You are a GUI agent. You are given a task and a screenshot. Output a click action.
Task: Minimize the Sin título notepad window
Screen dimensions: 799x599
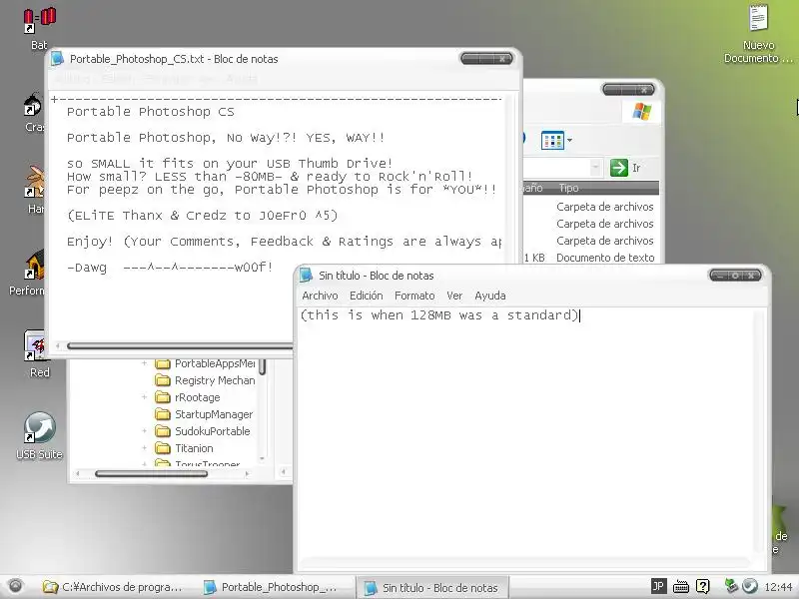(720, 276)
